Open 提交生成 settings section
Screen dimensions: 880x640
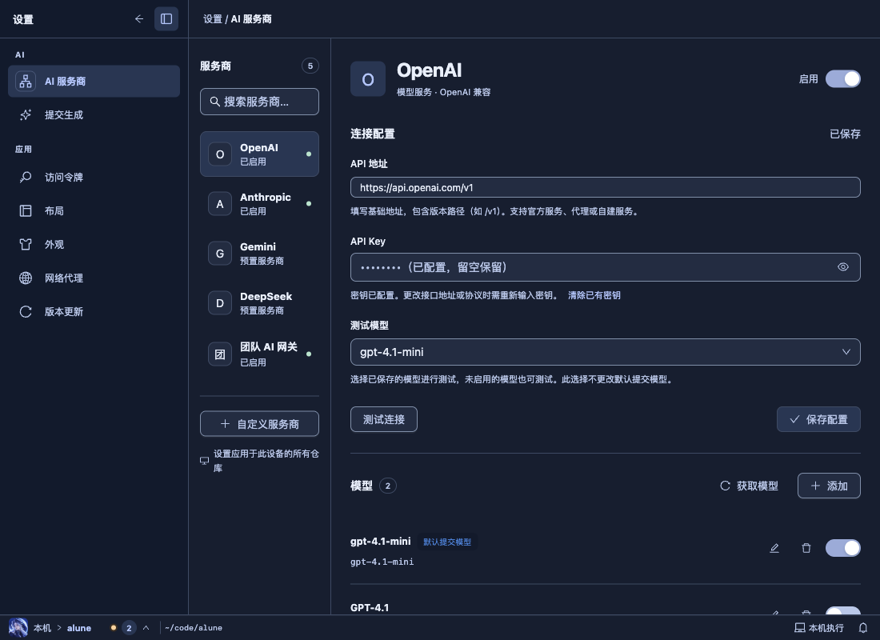tap(94, 115)
